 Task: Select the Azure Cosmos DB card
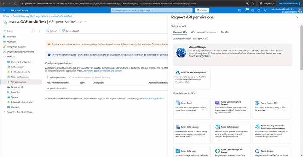[271, 109]
